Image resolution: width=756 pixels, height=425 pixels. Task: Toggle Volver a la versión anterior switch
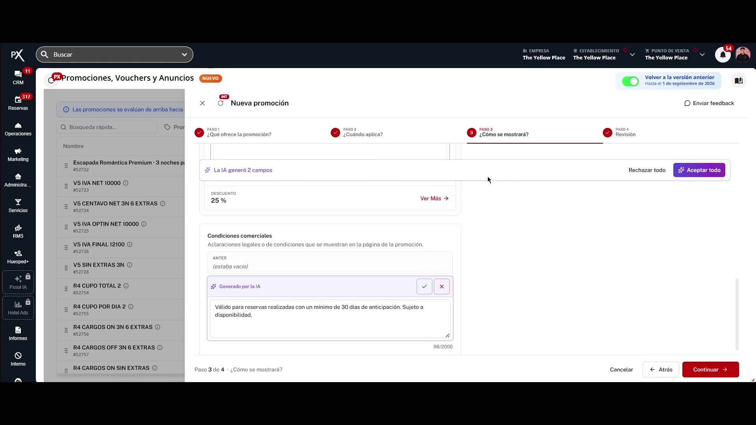click(630, 81)
